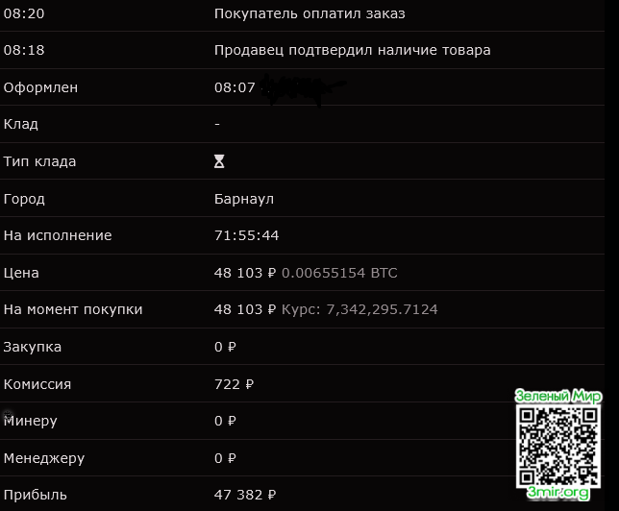Click the Оформлен time value 08:07

(235, 87)
